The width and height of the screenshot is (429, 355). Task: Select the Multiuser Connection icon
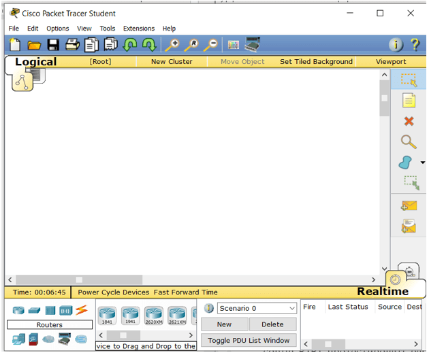pos(81,339)
